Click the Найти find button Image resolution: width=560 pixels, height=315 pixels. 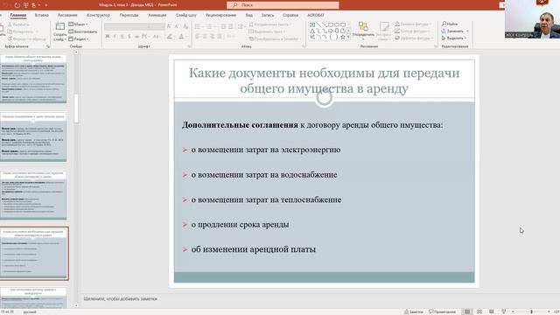[450, 24]
